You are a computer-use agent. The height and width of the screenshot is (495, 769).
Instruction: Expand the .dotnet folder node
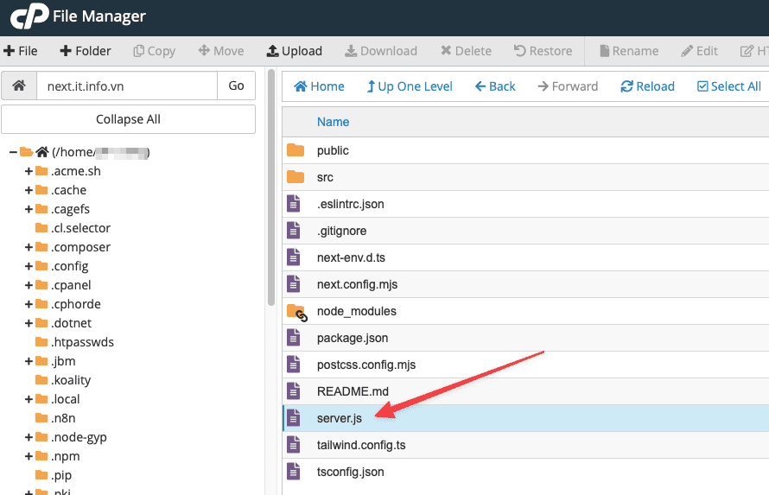tap(29, 323)
